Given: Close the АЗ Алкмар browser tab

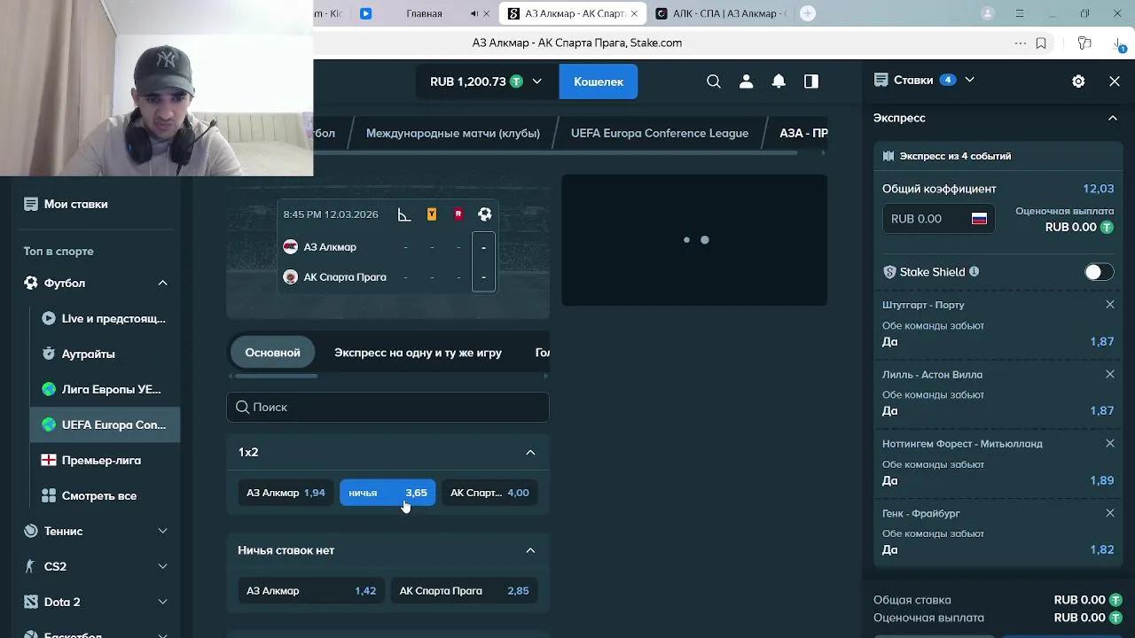Looking at the screenshot, I should pos(634,13).
